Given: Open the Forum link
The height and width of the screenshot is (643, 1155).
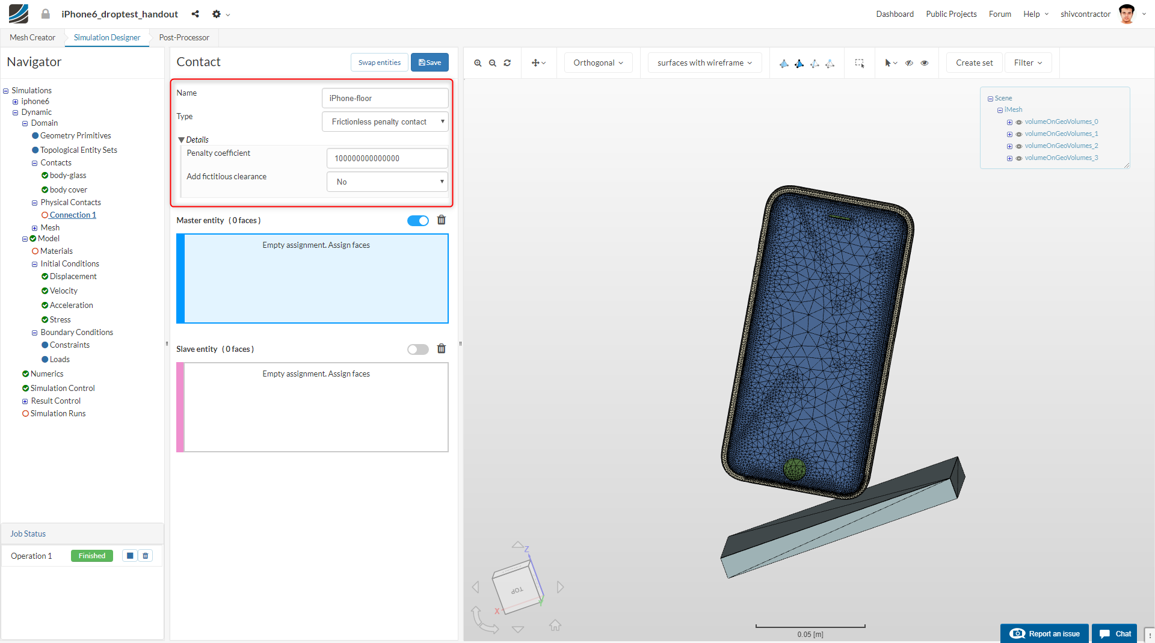Looking at the screenshot, I should point(1000,14).
